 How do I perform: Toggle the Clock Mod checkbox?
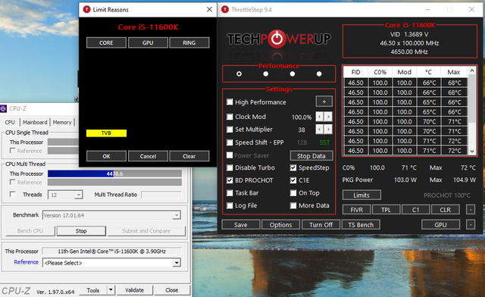click(x=230, y=117)
